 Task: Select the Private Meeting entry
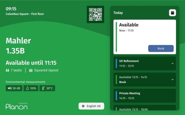[144, 96]
